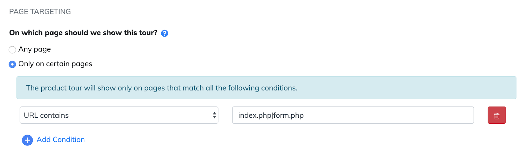Image resolution: width=527 pixels, height=153 pixels.
Task: Click the "PAGE TARGETING" section heading
Action: pyautogui.click(x=40, y=12)
